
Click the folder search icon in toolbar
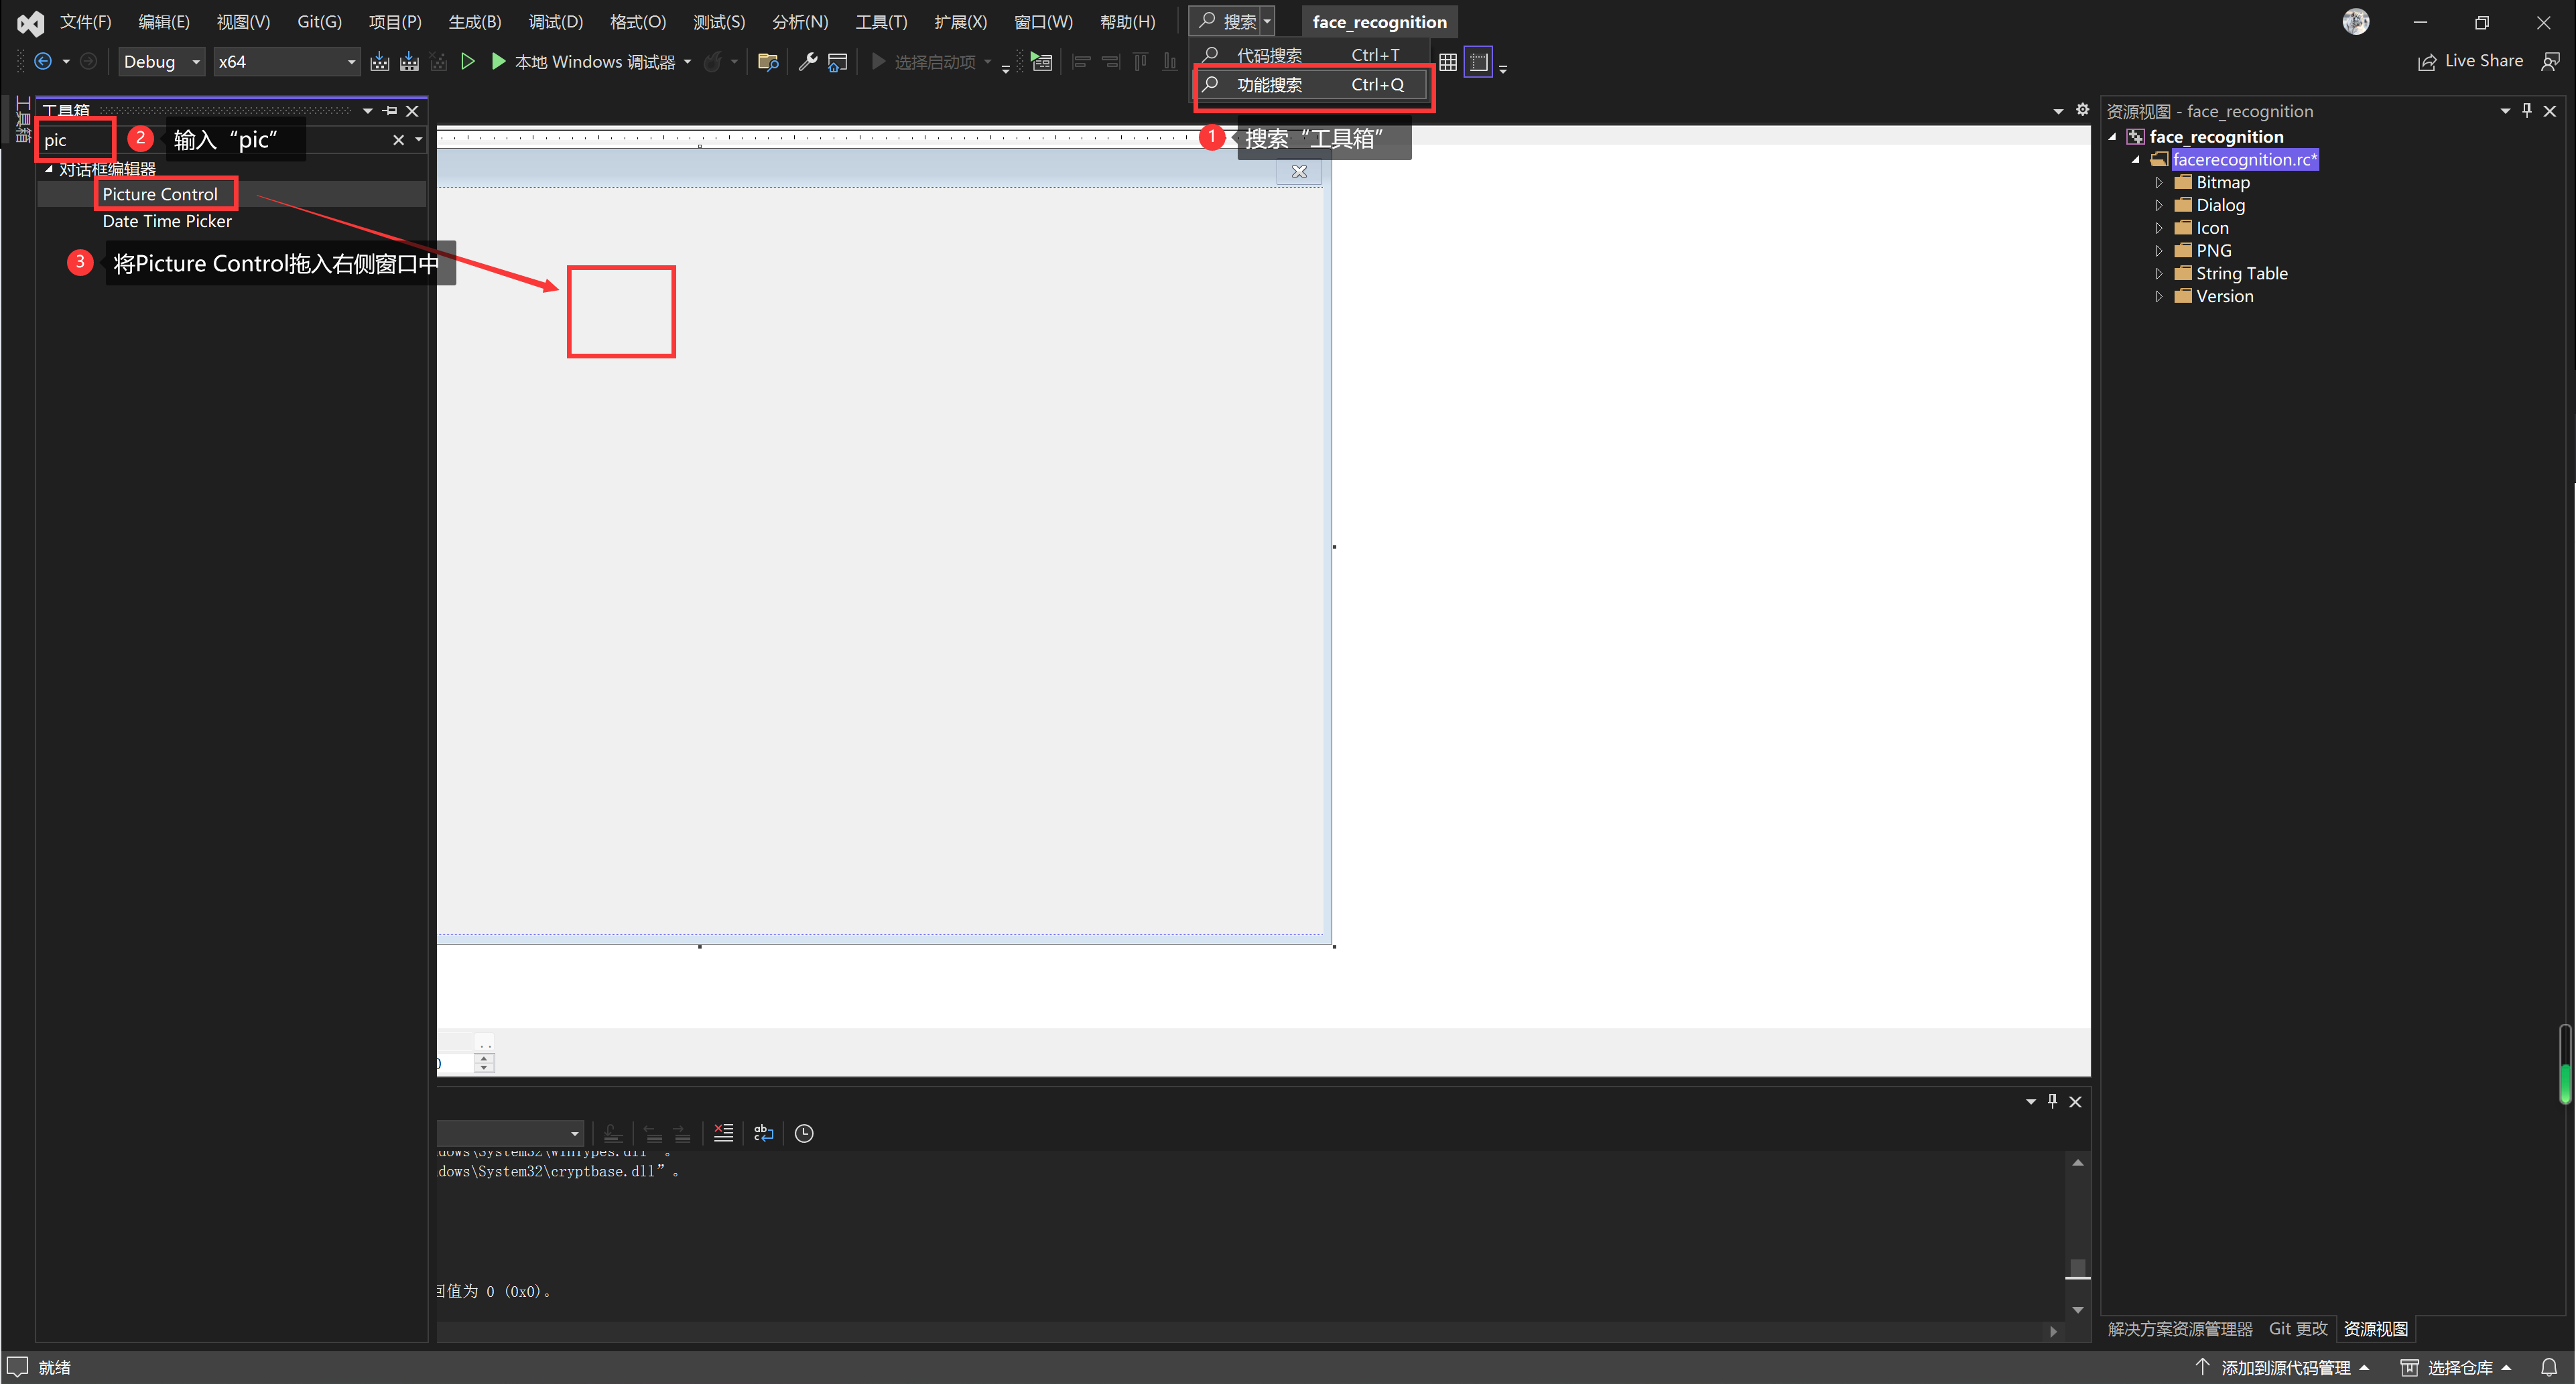coord(768,62)
